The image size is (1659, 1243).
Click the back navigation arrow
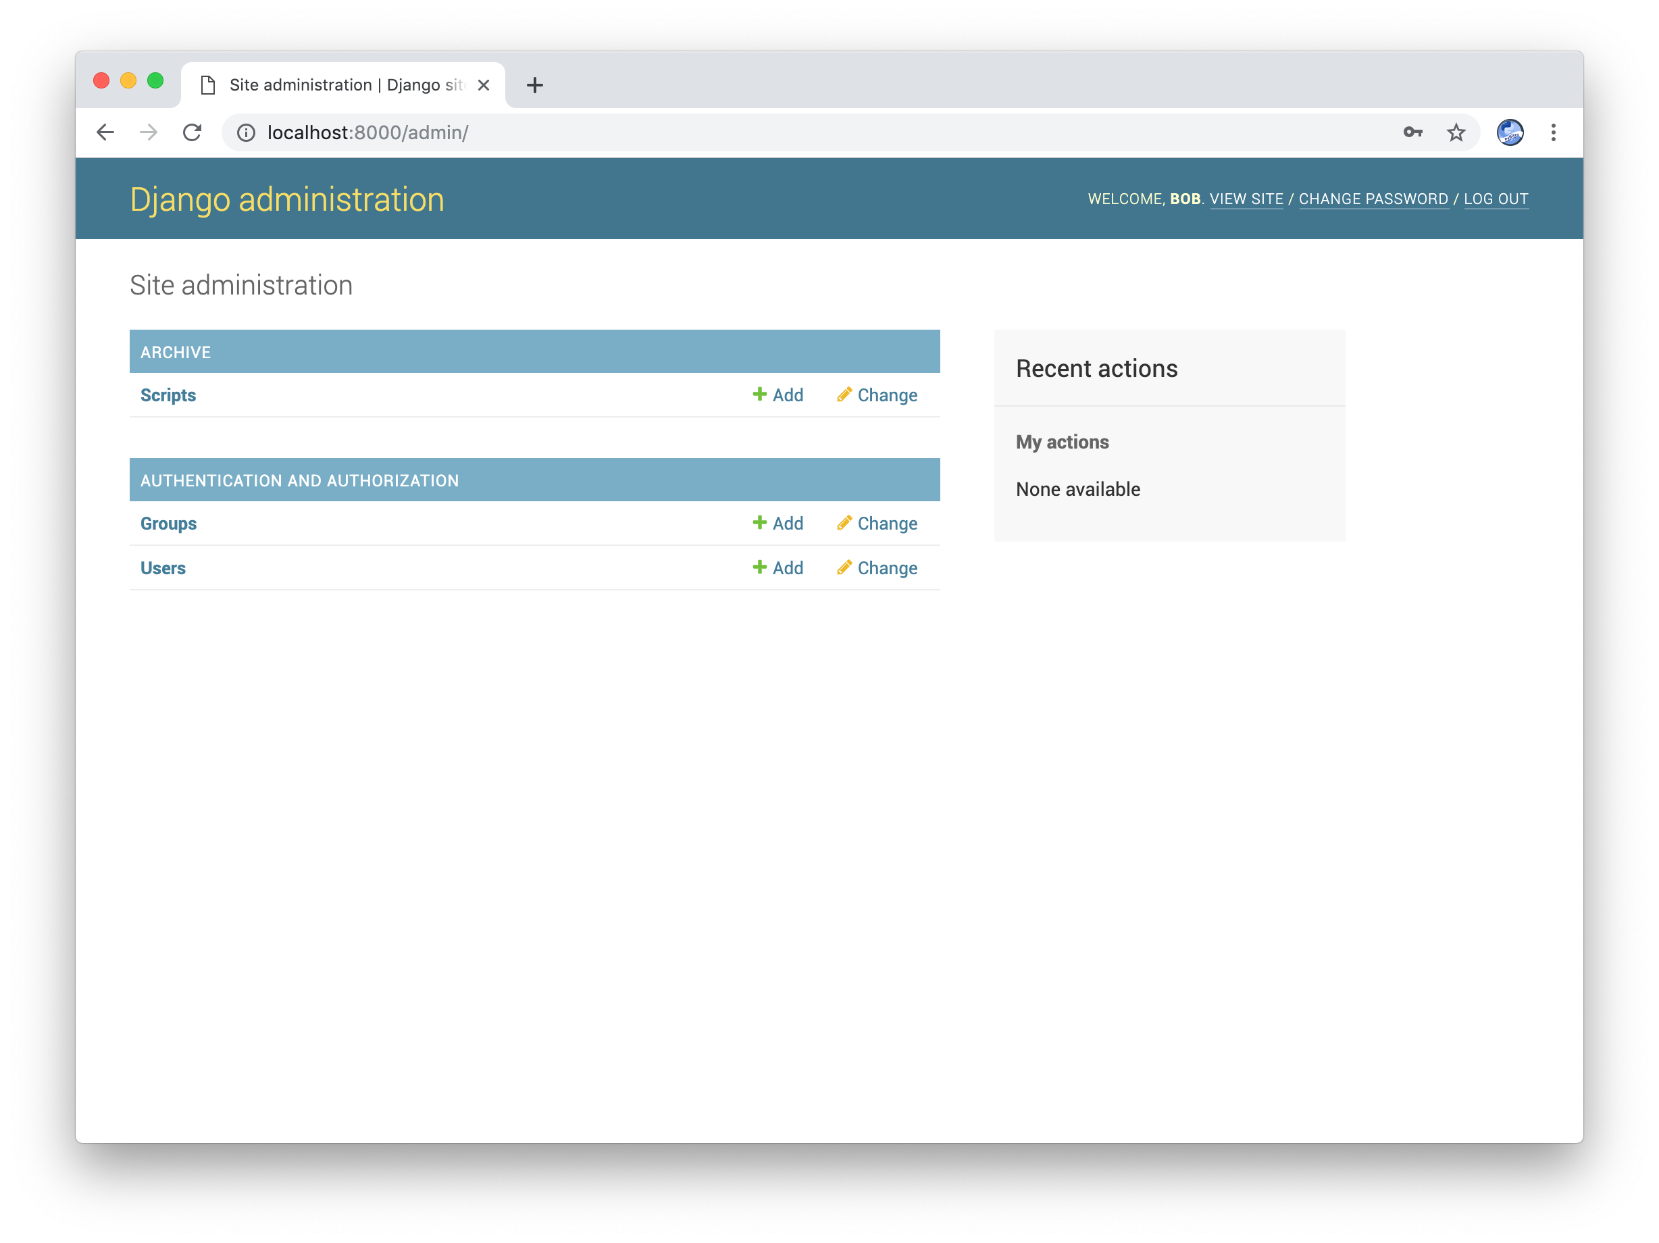(x=105, y=132)
